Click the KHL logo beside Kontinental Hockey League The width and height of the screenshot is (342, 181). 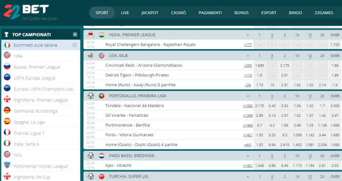7,165
